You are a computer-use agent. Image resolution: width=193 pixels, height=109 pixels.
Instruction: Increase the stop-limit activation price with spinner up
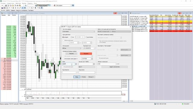click(92, 58)
